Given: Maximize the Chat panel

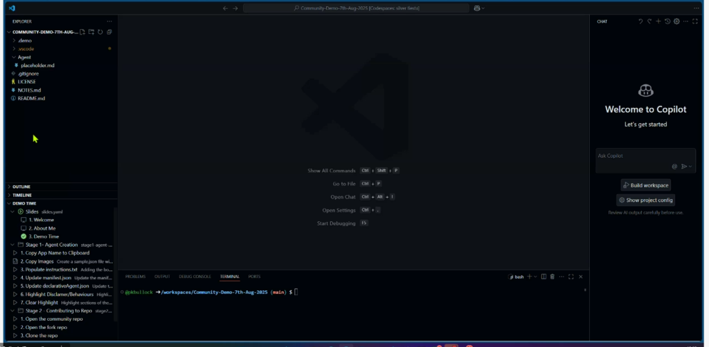Looking at the screenshot, I should 695,21.
